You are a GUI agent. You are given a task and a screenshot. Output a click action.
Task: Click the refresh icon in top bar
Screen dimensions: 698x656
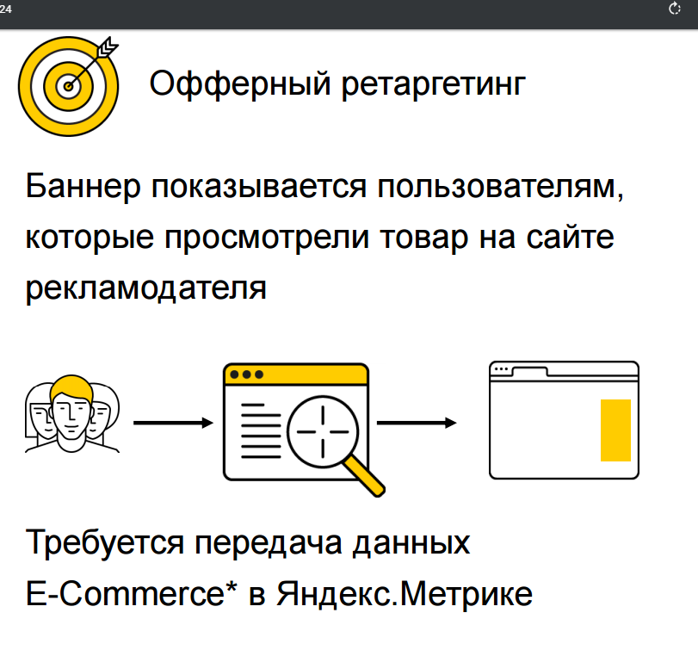(675, 9)
